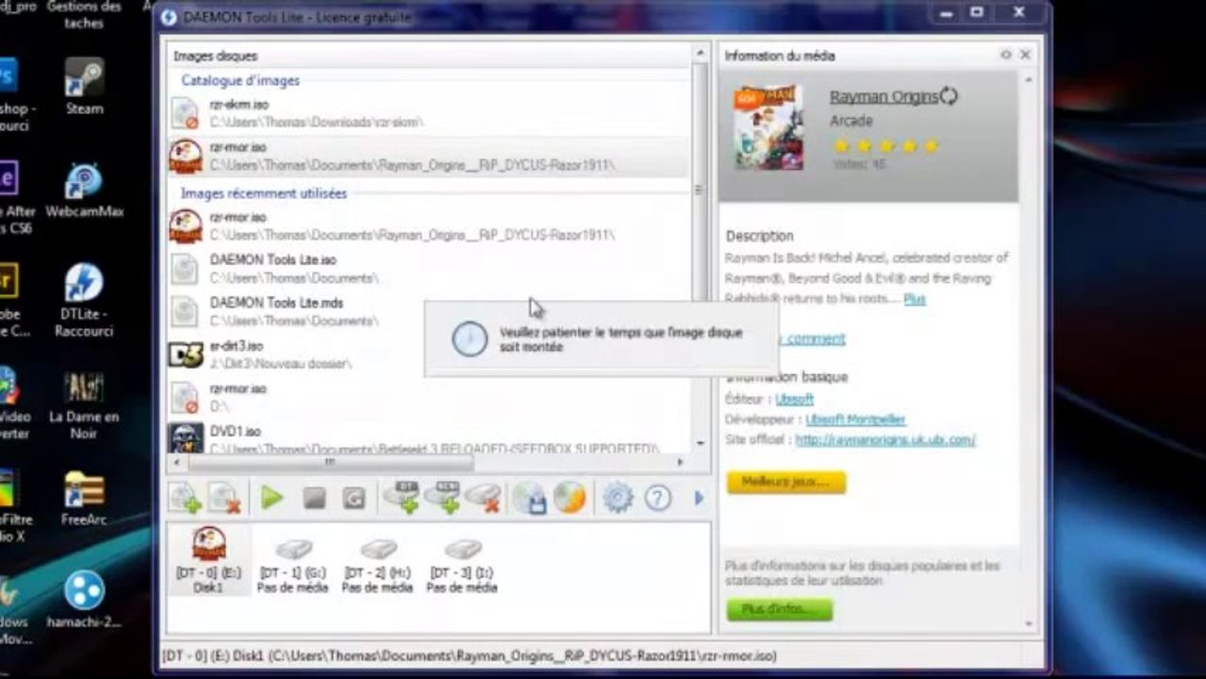Click the Add SCSI virtual drive icon

point(441,496)
